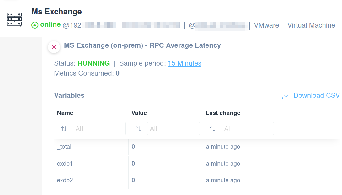Click last change time for _total
The width and height of the screenshot is (342, 195).
pos(223,147)
